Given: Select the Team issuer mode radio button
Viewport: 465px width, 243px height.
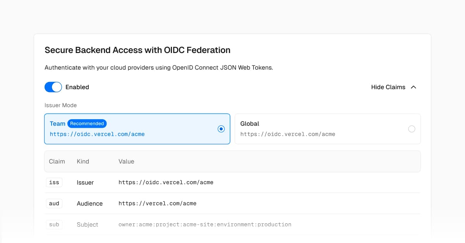Looking at the screenshot, I should (x=221, y=129).
